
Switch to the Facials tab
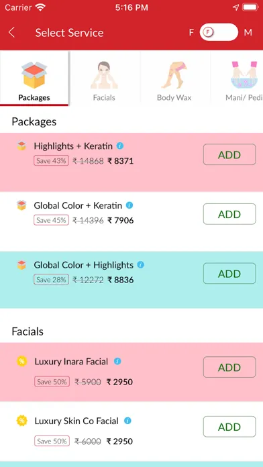(104, 78)
